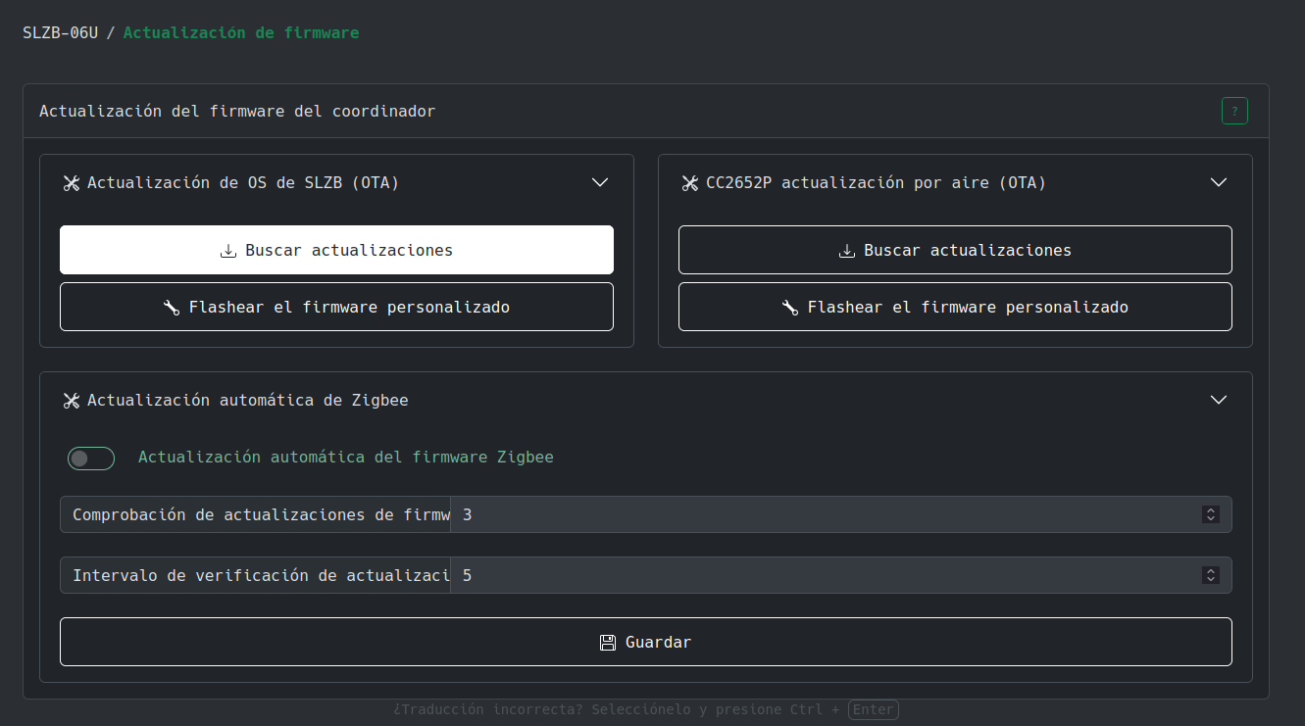The image size is (1305, 726).
Task: Collapse the CC2652P actualización por aire section
Action: [x=1219, y=182]
